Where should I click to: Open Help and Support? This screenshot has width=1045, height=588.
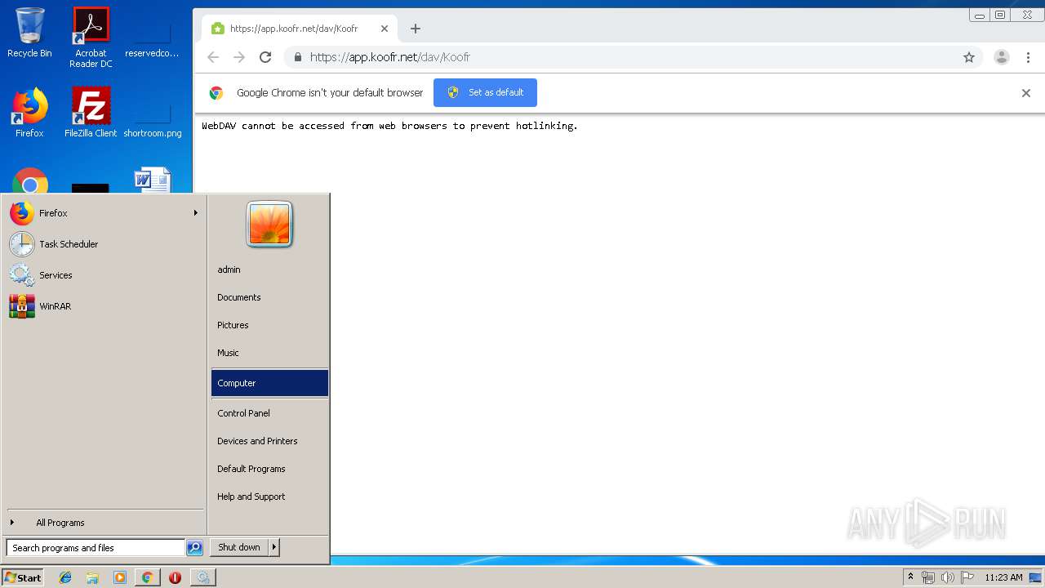tap(269, 497)
